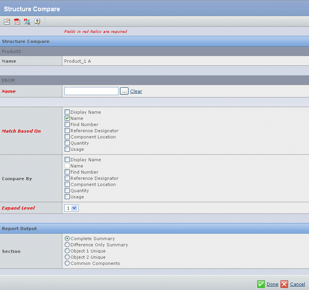
Task: Click the URL page icon in toolbar
Action: [x=7, y=21]
